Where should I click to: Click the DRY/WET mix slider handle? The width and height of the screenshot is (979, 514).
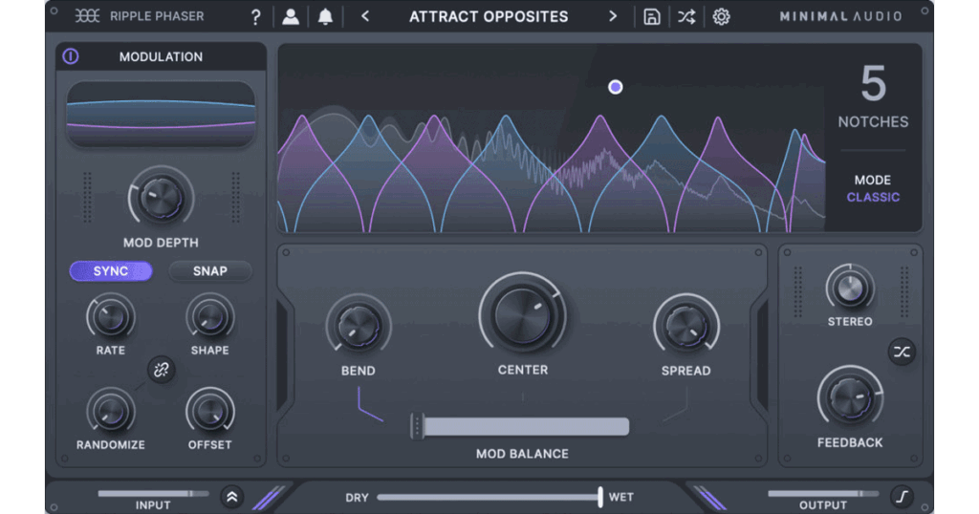click(x=600, y=497)
